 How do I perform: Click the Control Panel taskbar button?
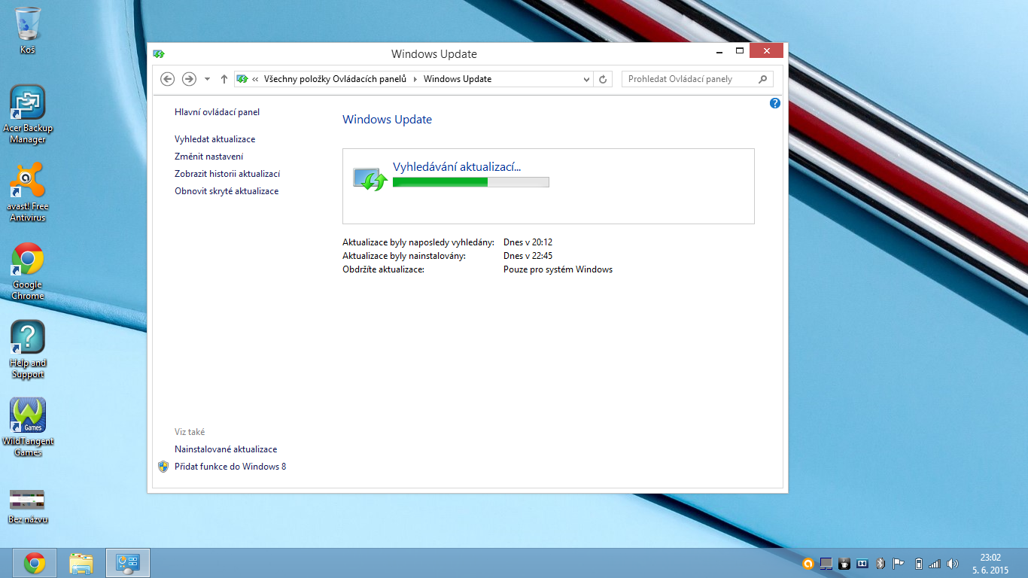[x=128, y=563]
